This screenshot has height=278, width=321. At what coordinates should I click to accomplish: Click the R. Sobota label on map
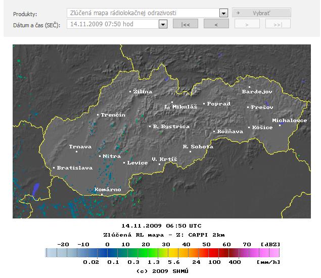pyautogui.click(x=198, y=147)
